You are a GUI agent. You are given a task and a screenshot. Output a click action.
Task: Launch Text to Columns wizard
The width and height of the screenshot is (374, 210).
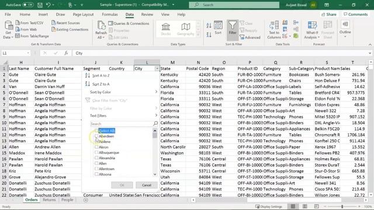274,30
